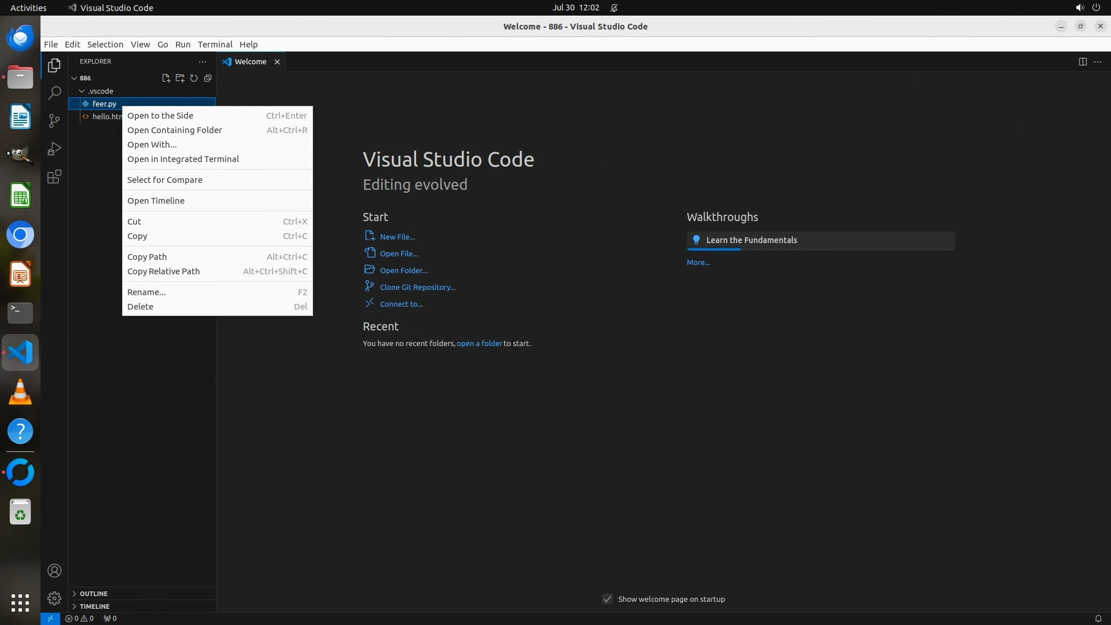This screenshot has width=1111, height=625.
Task: Click the Accounts icon in activity bar
Action: 54,571
